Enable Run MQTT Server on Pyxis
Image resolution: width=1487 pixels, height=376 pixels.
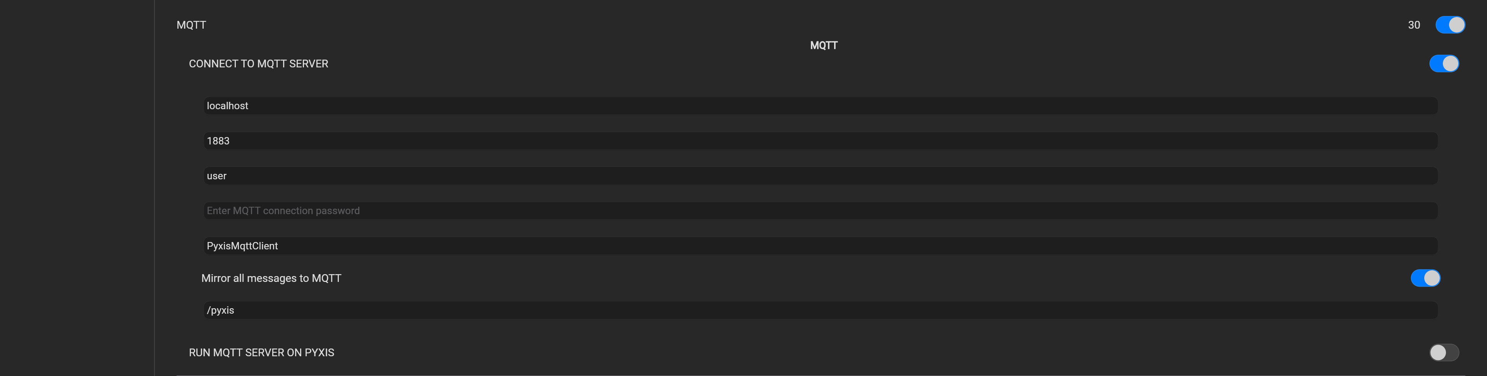[1443, 352]
